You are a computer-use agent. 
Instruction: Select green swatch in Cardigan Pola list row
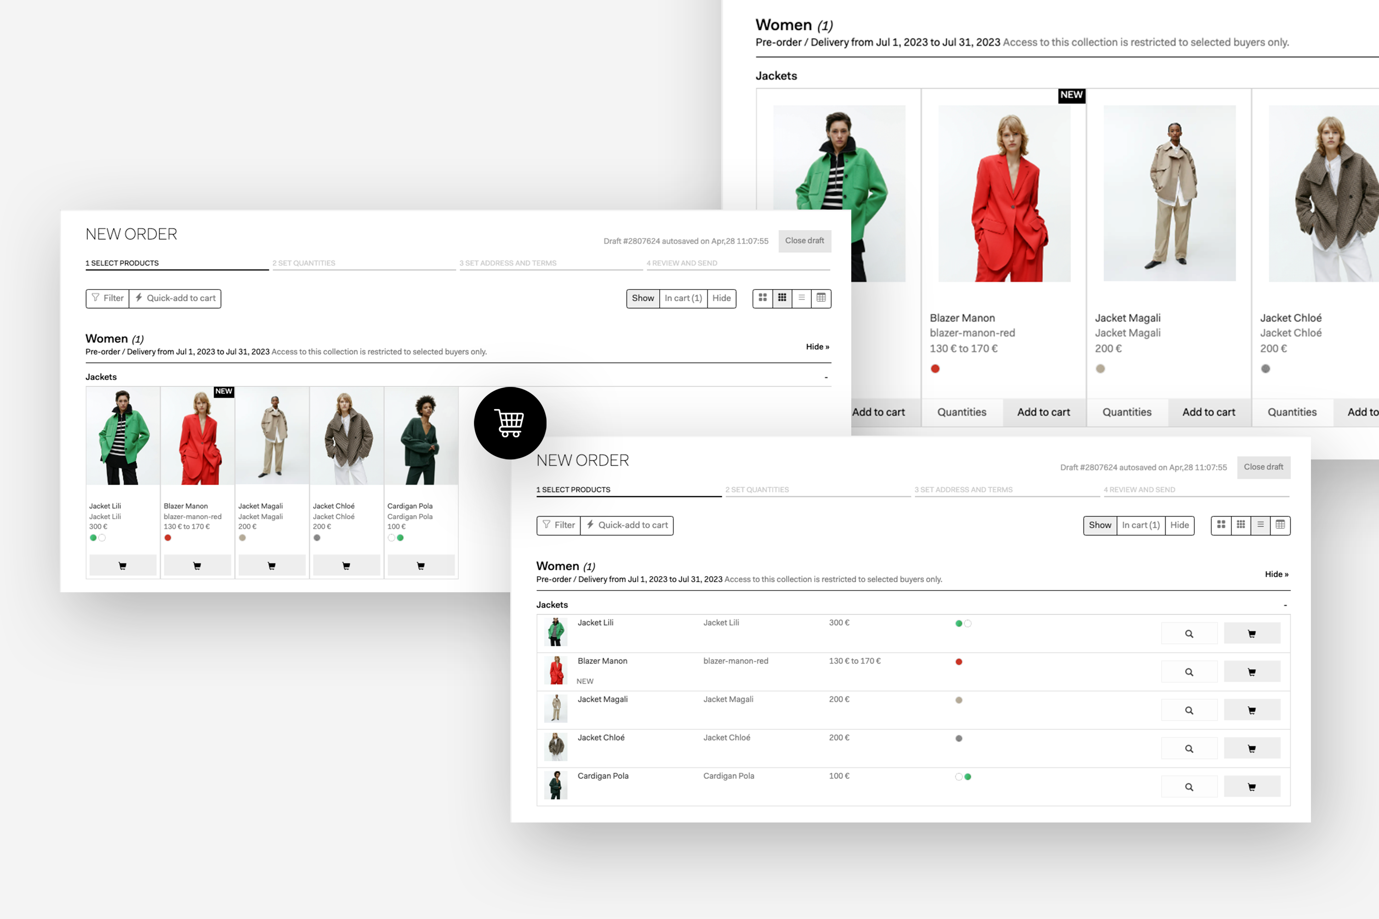pyautogui.click(x=968, y=777)
